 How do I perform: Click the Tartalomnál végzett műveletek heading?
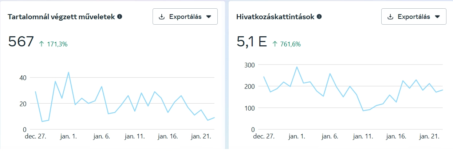[x=62, y=17]
